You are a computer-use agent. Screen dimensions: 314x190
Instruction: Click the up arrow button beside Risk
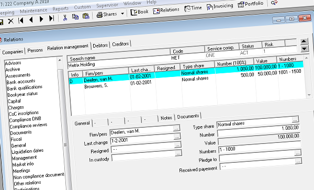pyautogui.click(x=304, y=42)
